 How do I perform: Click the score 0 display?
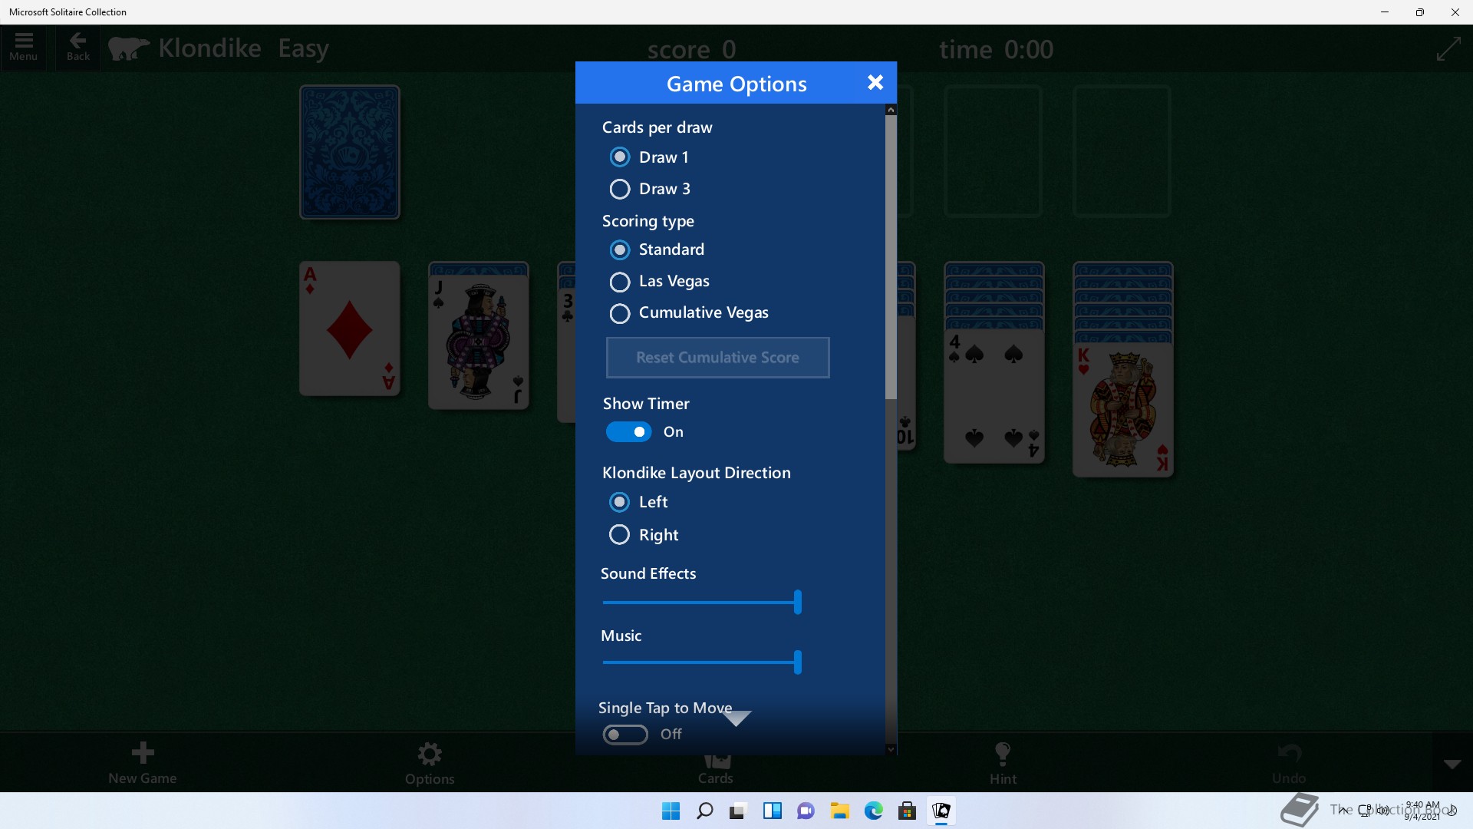(x=691, y=50)
